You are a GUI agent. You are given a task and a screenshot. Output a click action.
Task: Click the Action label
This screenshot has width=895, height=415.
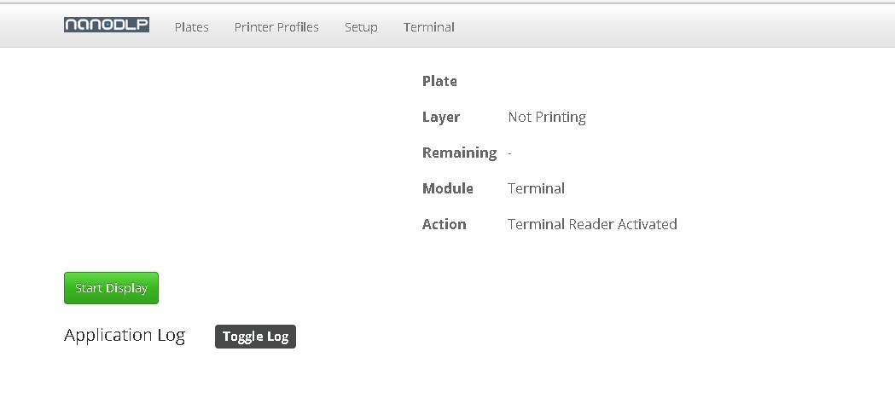tap(444, 224)
